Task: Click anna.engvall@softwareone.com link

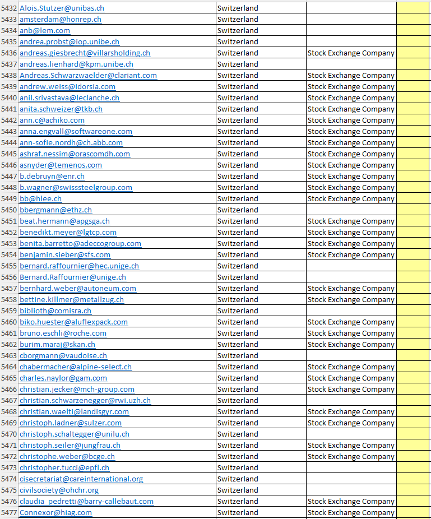Action: click(x=76, y=131)
